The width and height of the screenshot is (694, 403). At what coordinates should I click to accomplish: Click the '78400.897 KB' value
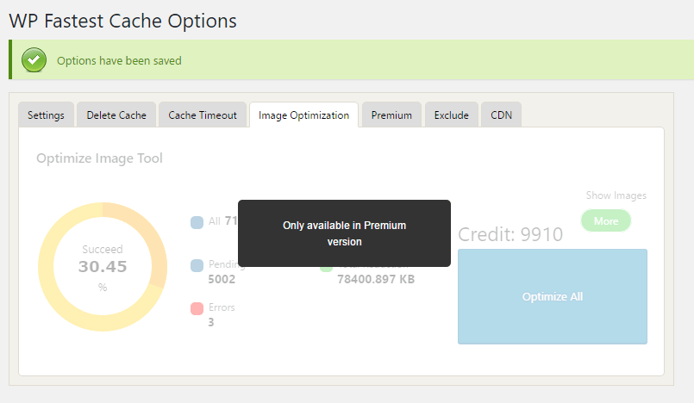tap(376, 279)
